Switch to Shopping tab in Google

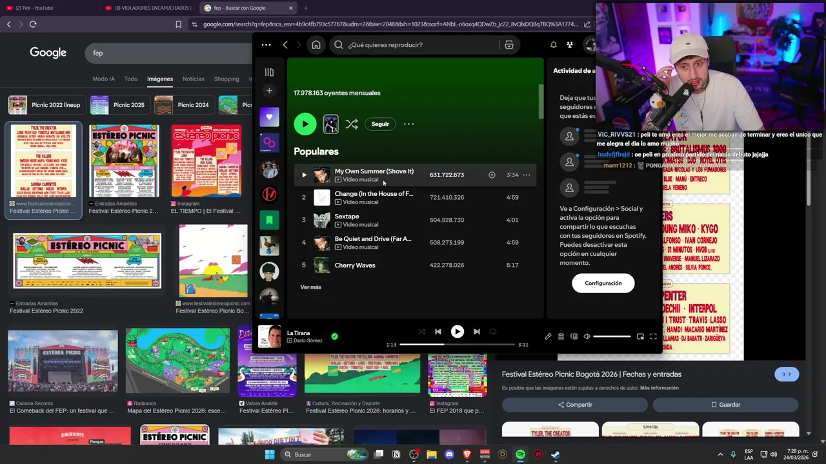tap(226, 79)
